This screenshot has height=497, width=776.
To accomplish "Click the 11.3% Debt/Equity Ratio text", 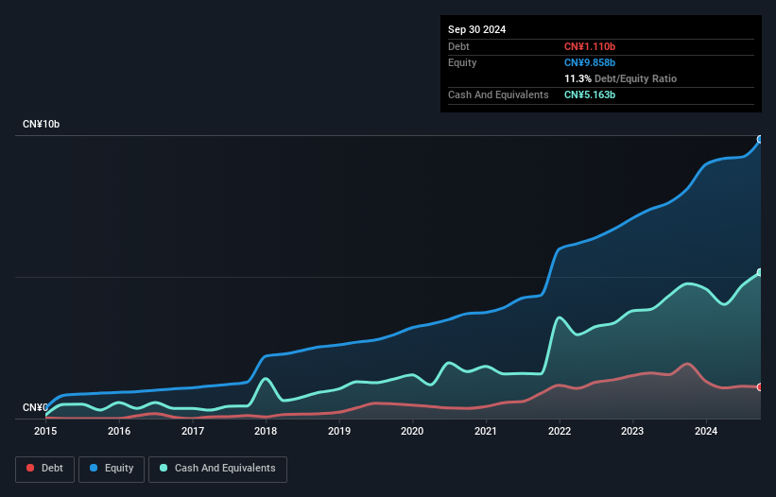I will 620,78.
